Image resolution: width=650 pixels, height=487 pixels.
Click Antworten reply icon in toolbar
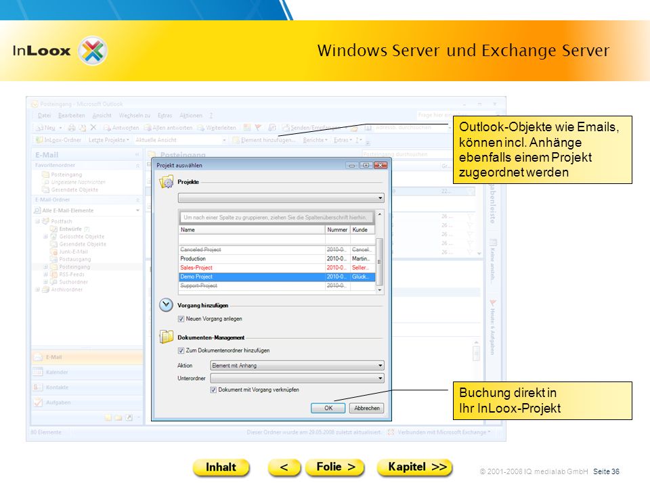107,128
